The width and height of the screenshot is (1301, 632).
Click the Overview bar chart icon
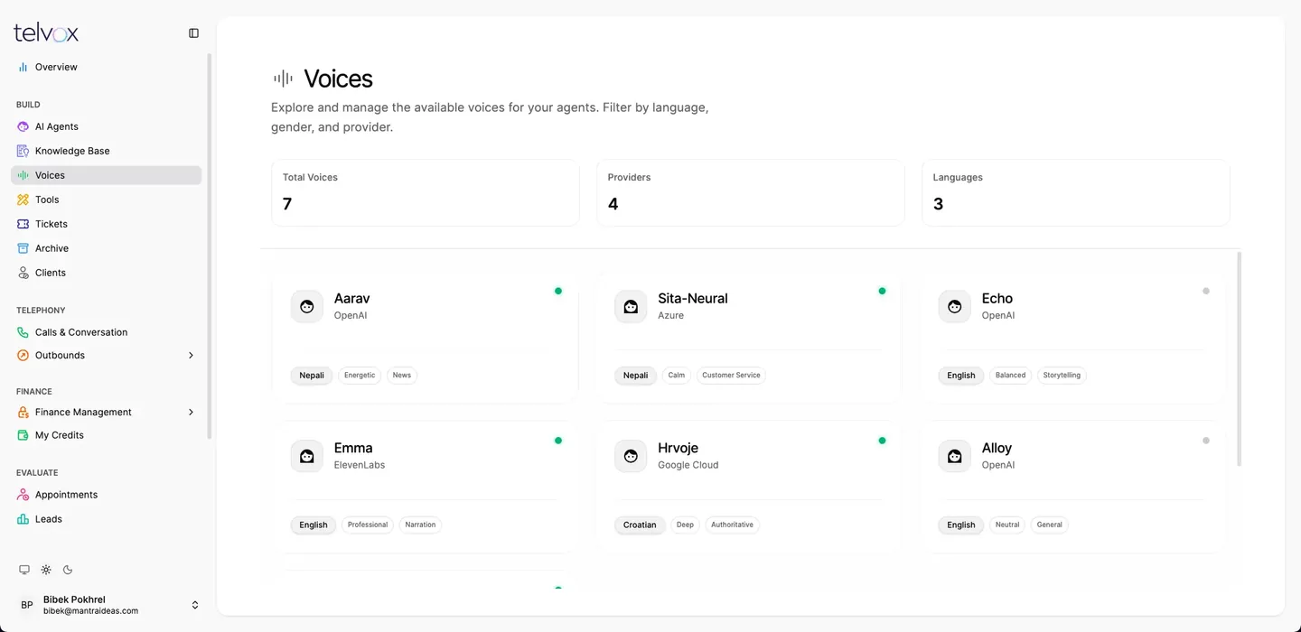tap(23, 67)
